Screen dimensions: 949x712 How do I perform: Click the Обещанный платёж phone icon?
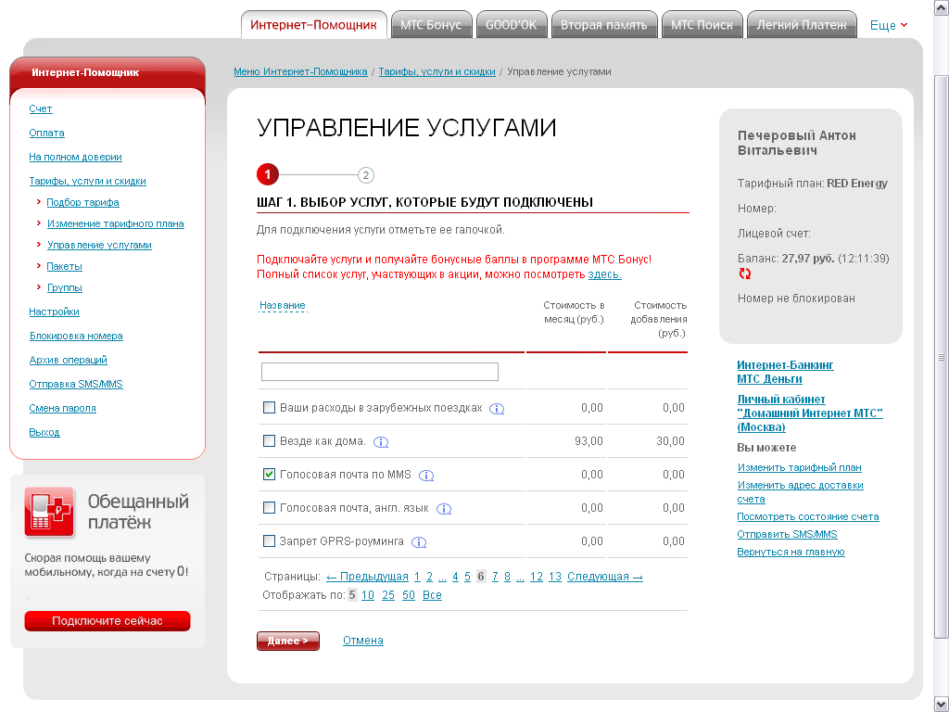pyautogui.click(x=49, y=512)
